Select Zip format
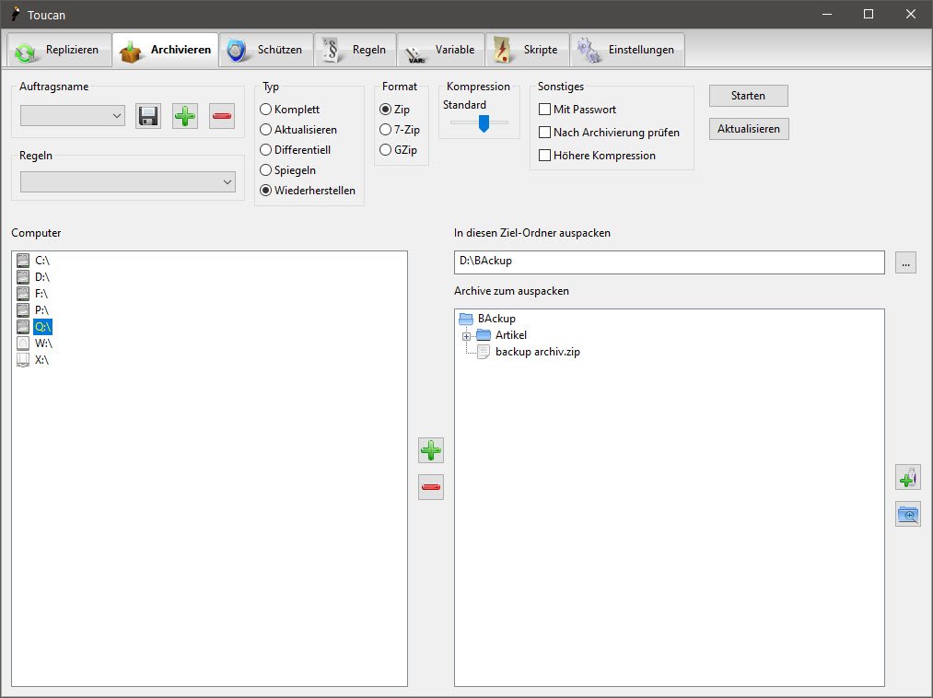The height and width of the screenshot is (698, 933). 394,110
